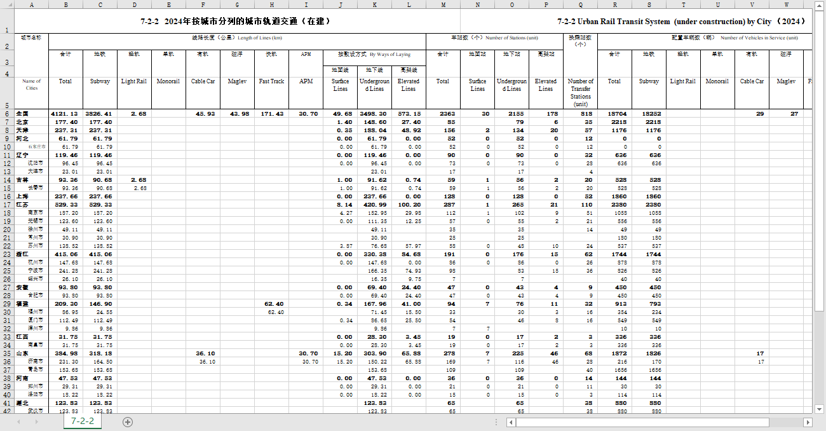Click the horizontal scrollbar thumb
Screen dimensions: 826x431
[642, 422]
